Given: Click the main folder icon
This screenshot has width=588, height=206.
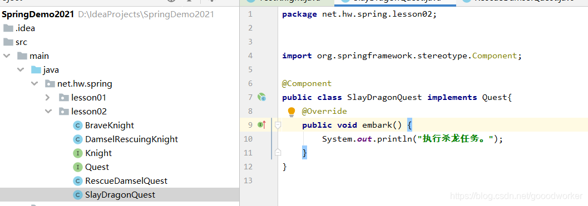Looking at the screenshot, I should [22, 56].
